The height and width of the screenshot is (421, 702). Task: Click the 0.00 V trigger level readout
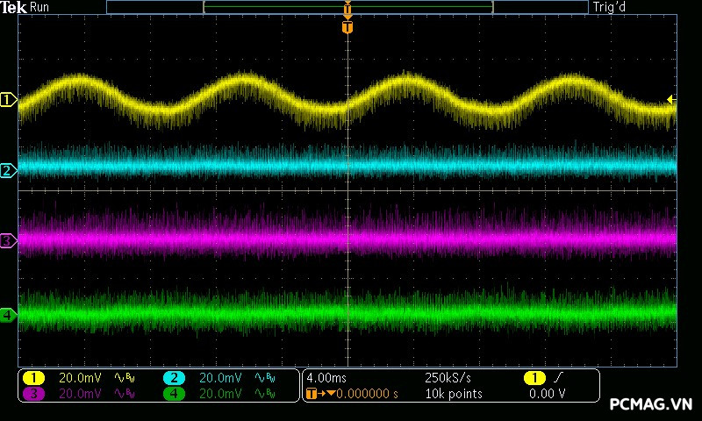(x=547, y=394)
